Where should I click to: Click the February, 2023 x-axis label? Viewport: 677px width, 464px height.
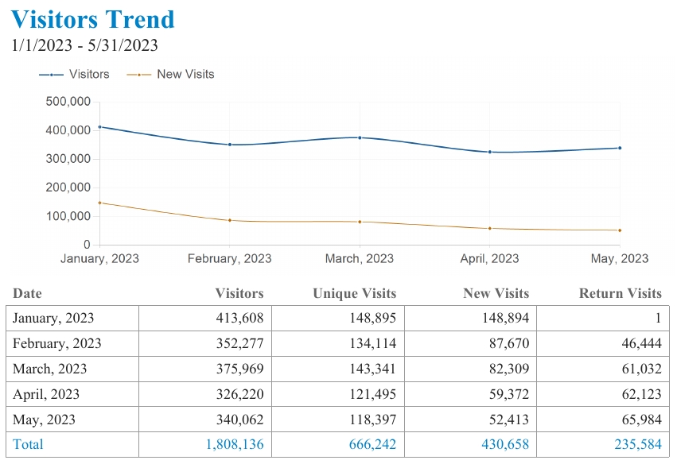pos(230,259)
